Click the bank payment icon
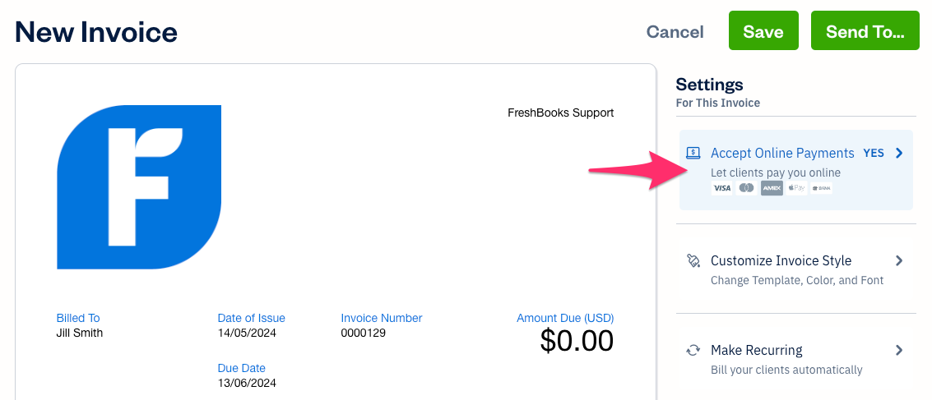Viewport: 932px width, 400px height. (821, 188)
